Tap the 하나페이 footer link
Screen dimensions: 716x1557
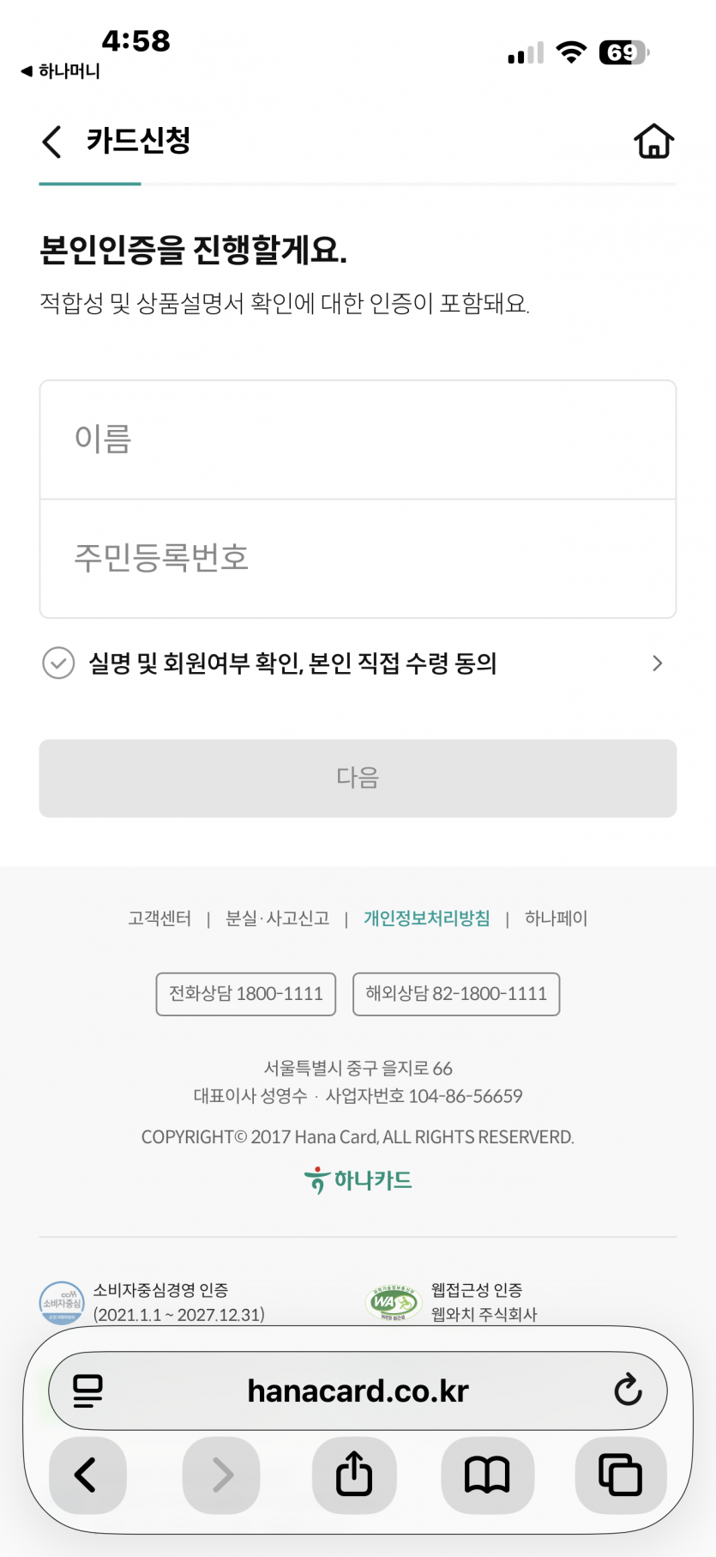556,918
